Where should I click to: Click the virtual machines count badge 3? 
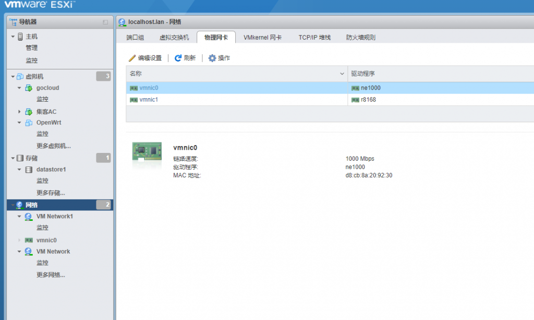tap(104, 76)
